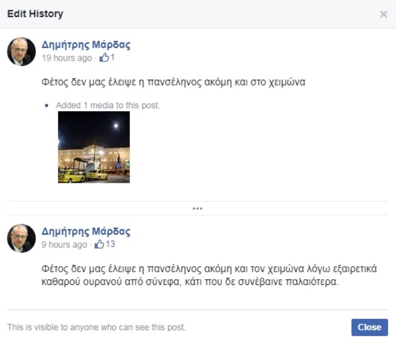Click the second post's profile picture

pyautogui.click(x=21, y=238)
